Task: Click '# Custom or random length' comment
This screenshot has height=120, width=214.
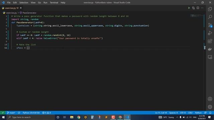Action: click(32, 32)
